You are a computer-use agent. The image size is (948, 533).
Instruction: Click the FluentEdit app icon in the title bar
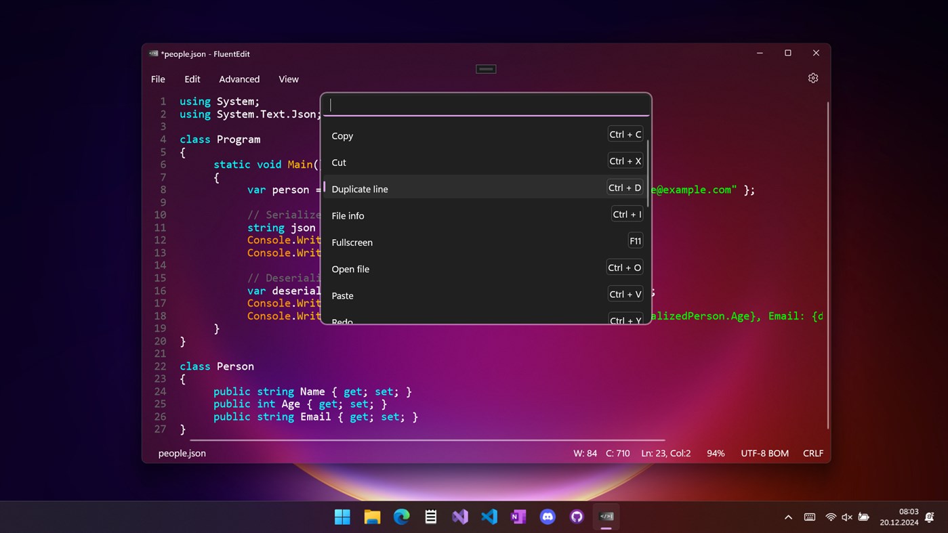[x=154, y=54]
